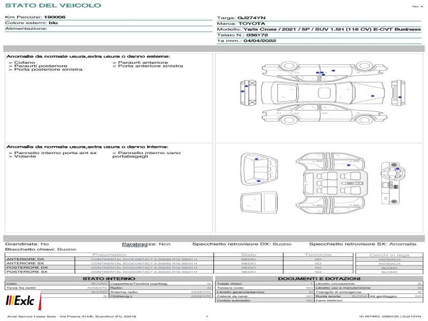
Task: Click the license plate 'Targa: GJ274YN'
Action: [x=241, y=18]
